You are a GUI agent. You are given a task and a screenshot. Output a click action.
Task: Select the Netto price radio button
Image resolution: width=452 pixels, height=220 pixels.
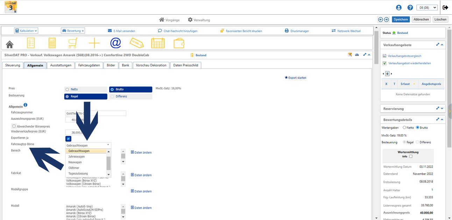[67, 89]
